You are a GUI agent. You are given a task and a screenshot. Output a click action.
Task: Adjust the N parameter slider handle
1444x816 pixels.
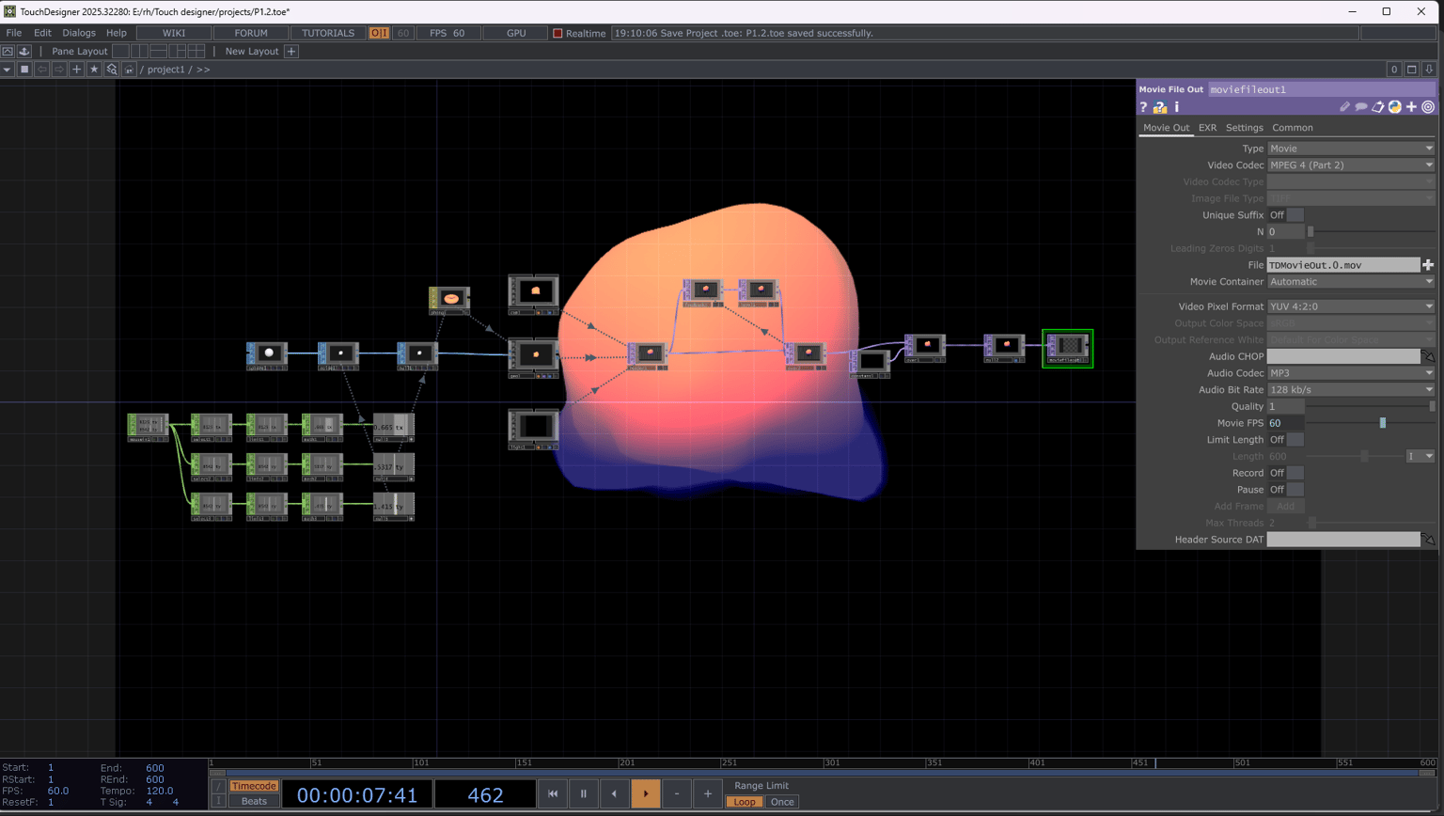tap(1311, 232)
